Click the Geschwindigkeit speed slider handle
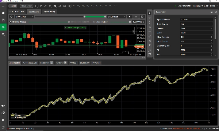This screenshot has height=131, width=219. point(130,22)
